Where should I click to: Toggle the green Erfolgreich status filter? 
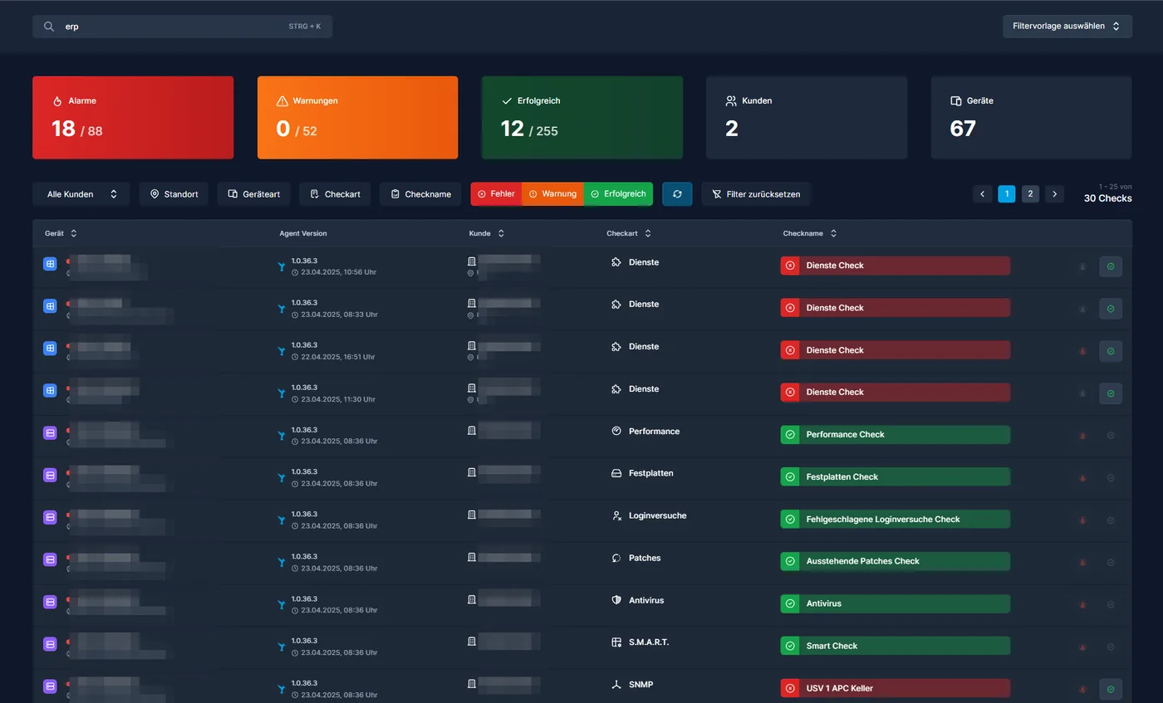[618, 194]
